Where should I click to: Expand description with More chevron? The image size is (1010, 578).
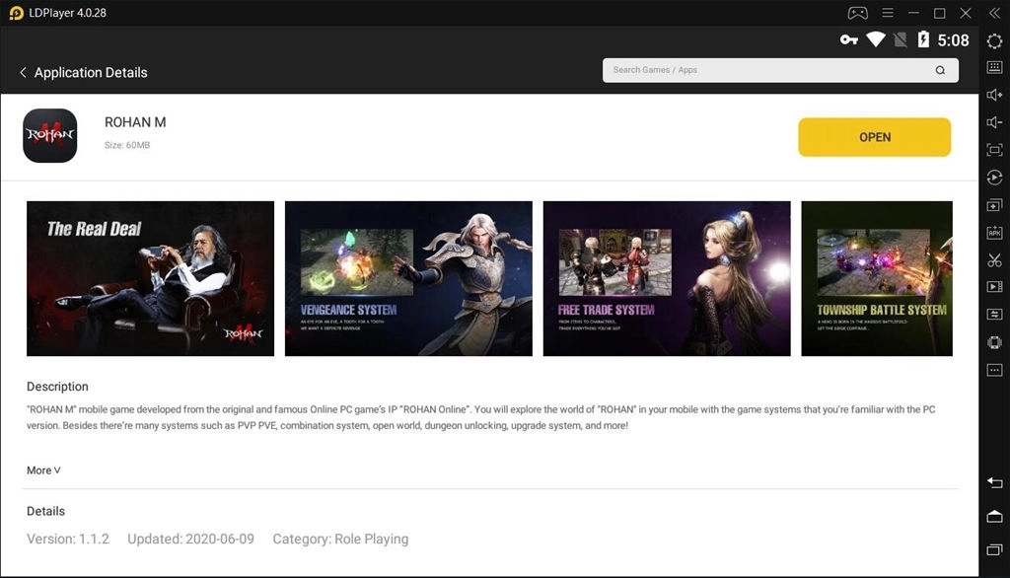coord(43,470)
